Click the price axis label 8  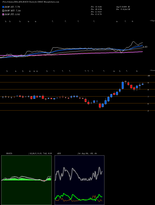[x=148, y=90]
